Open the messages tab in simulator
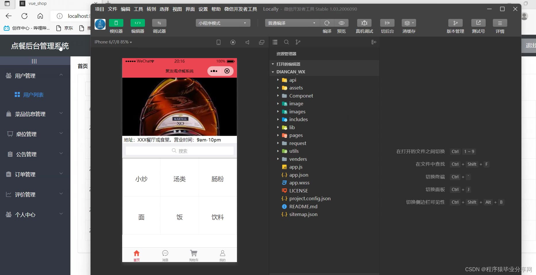536x275 pixels. [165, 255]
